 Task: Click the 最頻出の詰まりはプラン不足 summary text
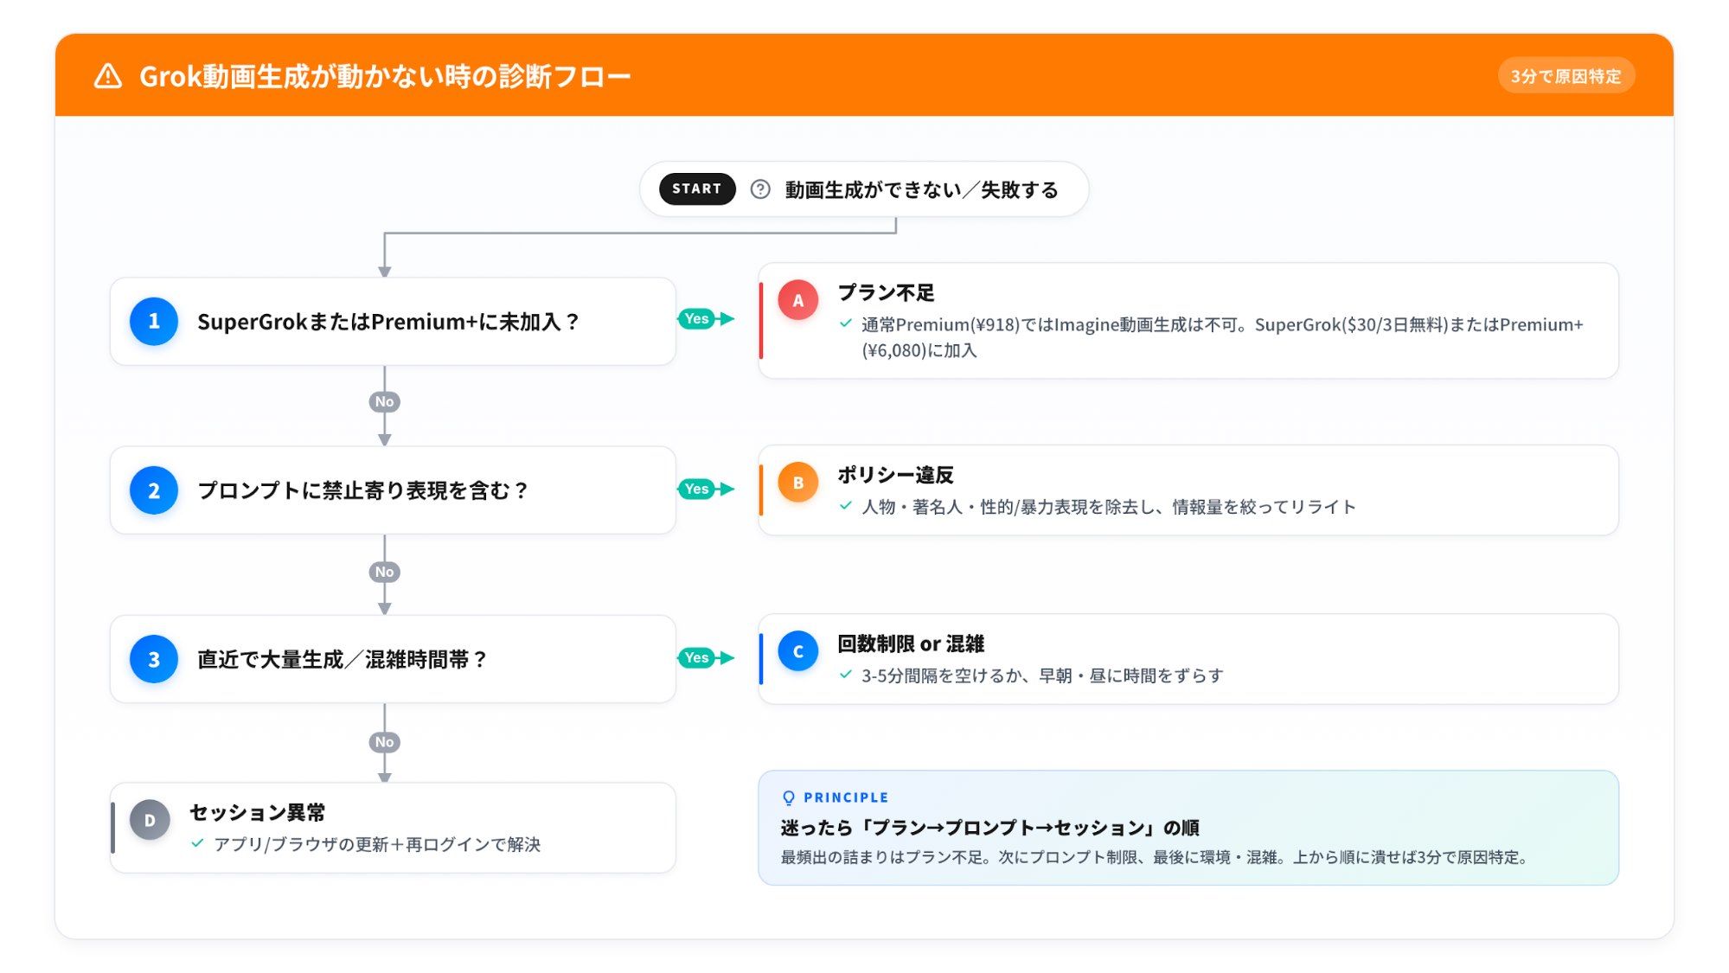pos(1155,857)
